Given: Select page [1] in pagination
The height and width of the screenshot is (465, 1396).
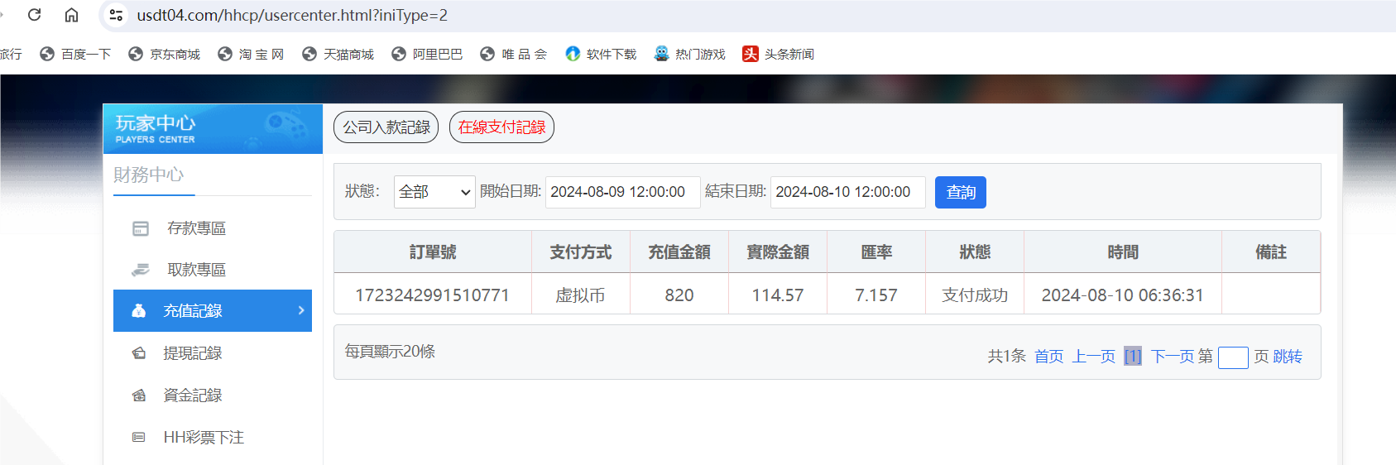Looking at the screenshot, I should coord(1133,357).
